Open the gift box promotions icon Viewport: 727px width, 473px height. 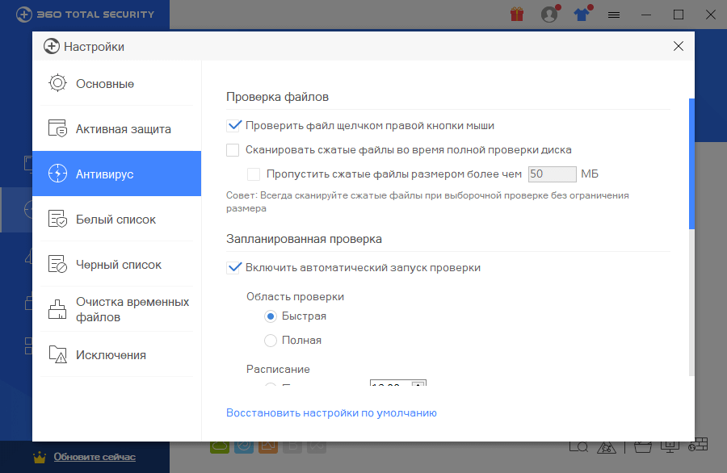pyautogui.click(x=517, y=15)
